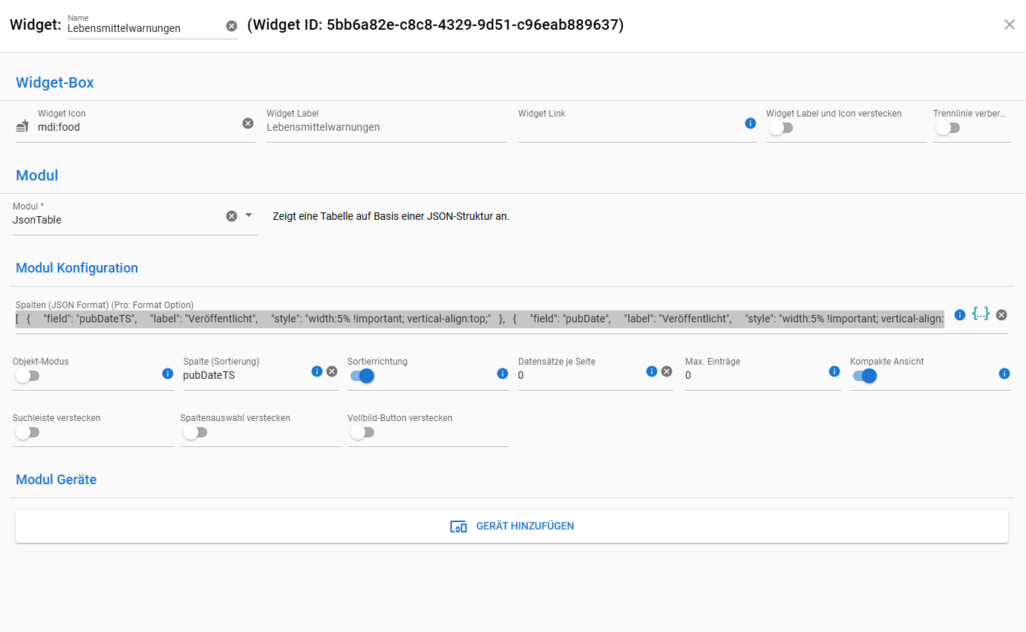The height and width of the screenshot is (632, 1026).
Task: Show info for Datensätze je Seite
Action: 652,371
